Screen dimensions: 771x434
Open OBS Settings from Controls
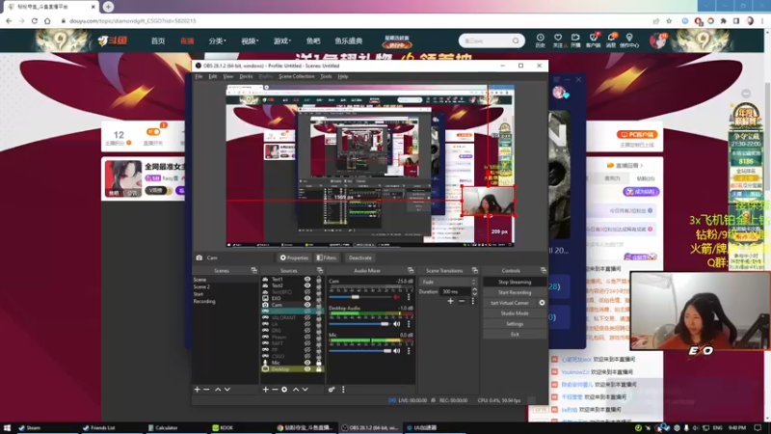(x=515, y=324)
